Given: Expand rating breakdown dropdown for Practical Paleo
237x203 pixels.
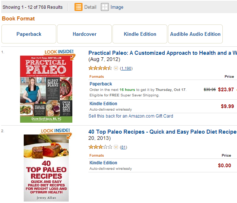Looking at the screenshot, I should pos(116,68).
